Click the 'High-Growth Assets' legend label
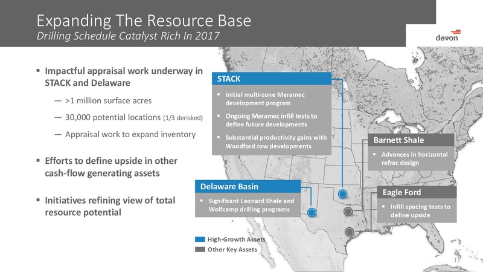The image size is (483, 272). point(236,239)
